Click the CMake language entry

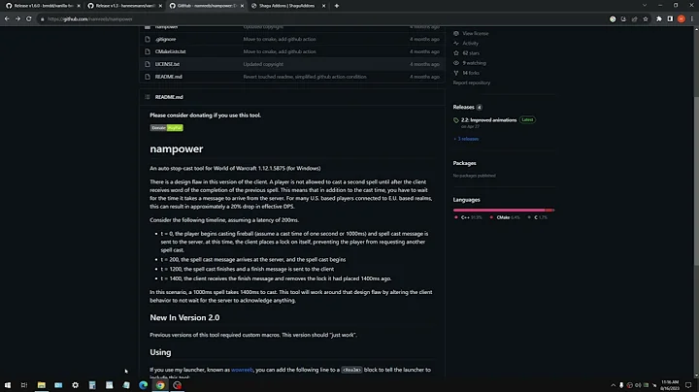coord(505,217)
